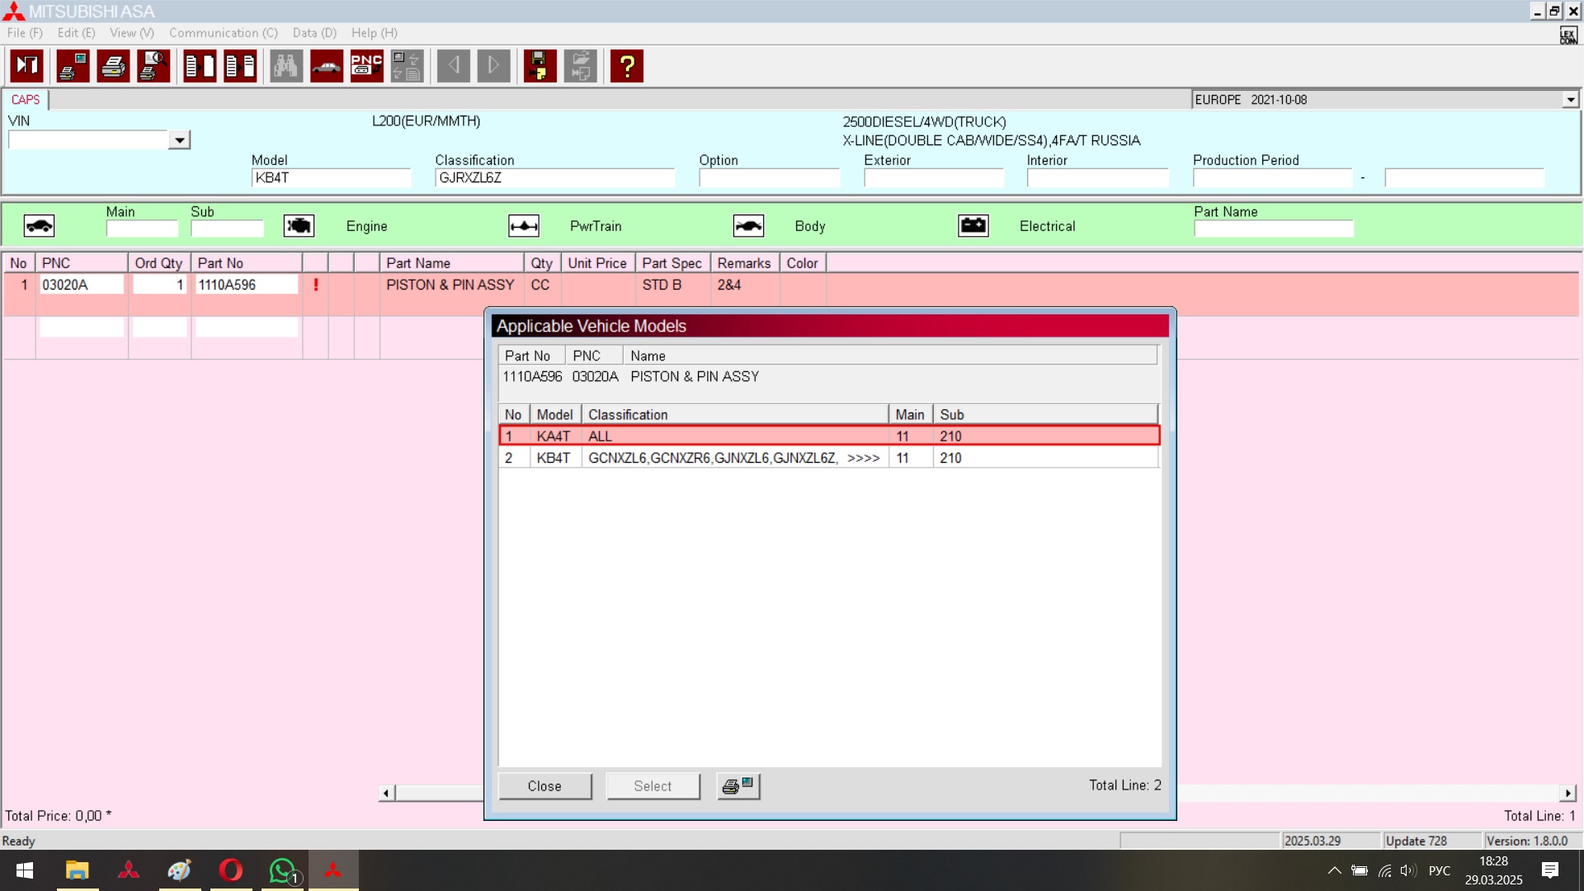Click the lined-to-blank page transfer toolbar icon
The image size is (1584, 891).
tap(200, 66)
